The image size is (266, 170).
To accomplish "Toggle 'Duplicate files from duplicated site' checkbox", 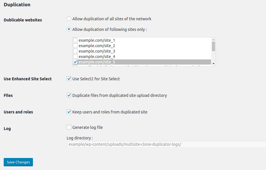I will (x=69, y=95).
